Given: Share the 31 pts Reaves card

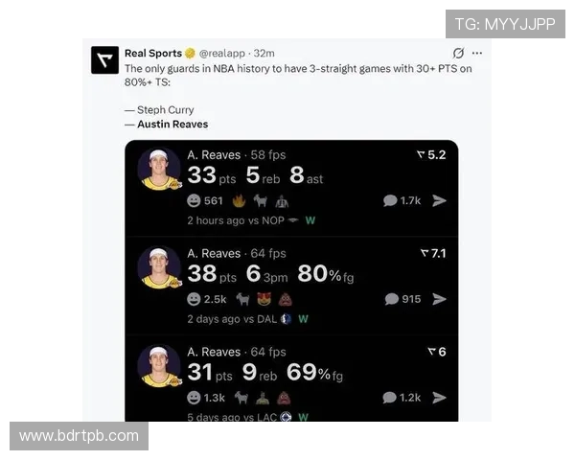Looking at the screenshot, I should (439, 398).
